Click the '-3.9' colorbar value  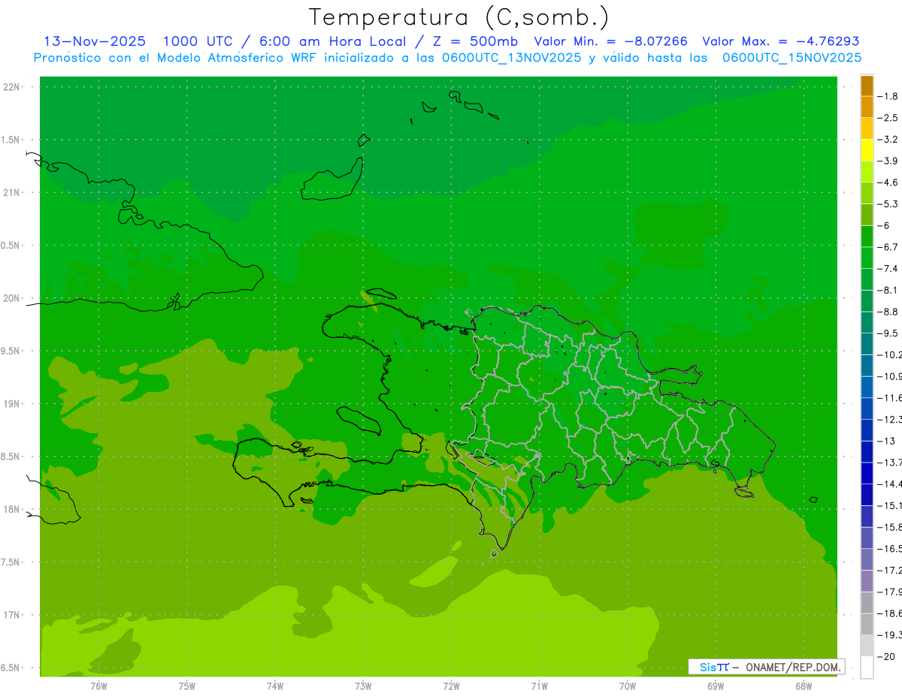(889, 161)
